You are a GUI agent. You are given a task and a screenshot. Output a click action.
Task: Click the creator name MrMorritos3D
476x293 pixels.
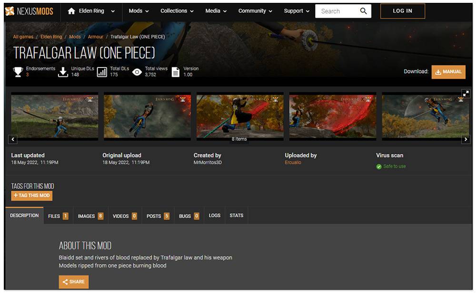[208, 163]
